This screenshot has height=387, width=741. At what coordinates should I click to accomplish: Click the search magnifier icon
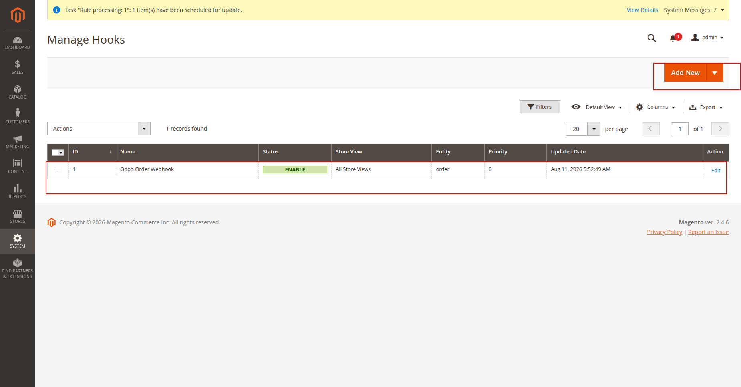click(652, 38)
